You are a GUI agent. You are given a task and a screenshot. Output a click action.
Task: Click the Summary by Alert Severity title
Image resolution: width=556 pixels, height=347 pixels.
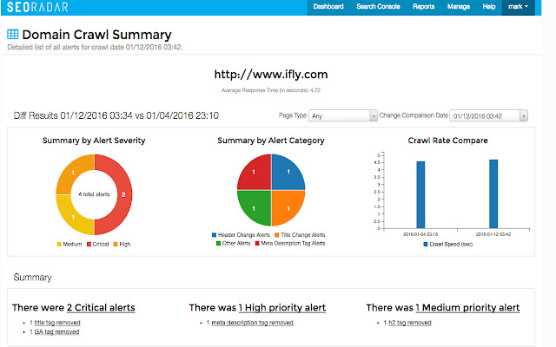94,141
